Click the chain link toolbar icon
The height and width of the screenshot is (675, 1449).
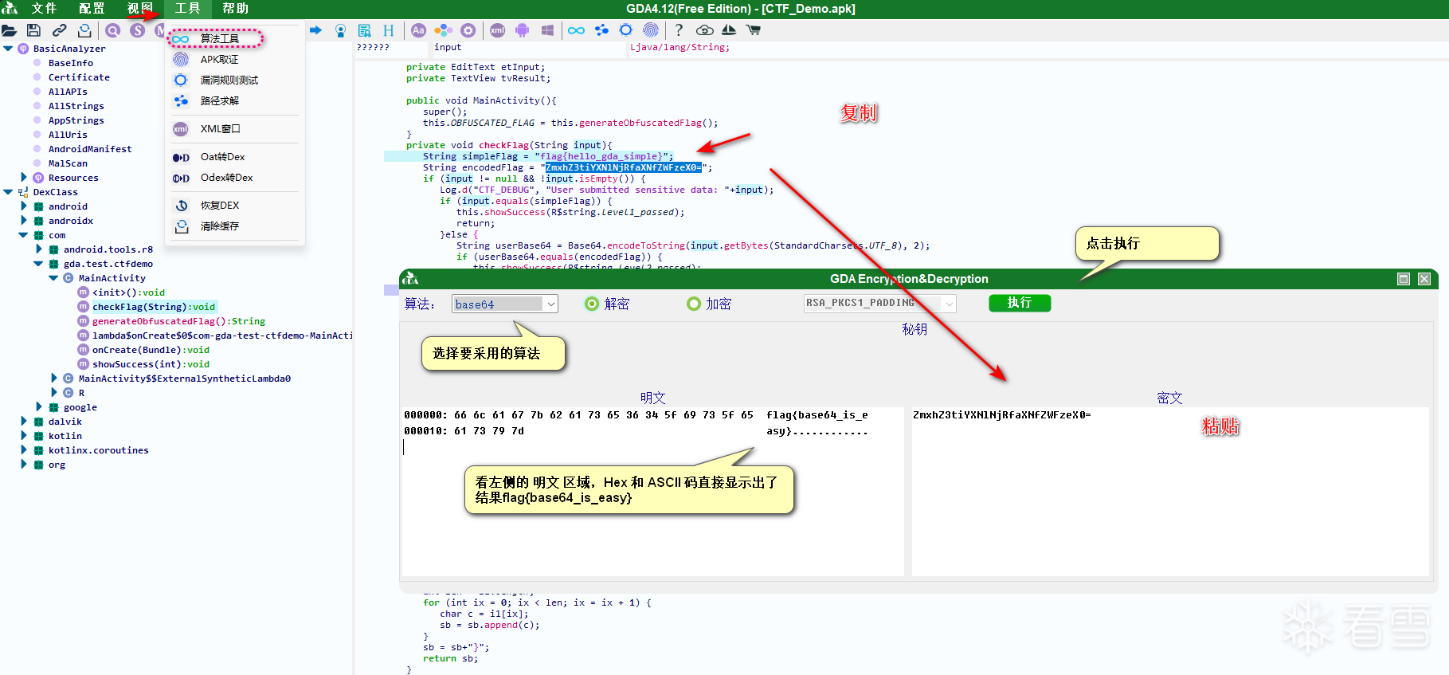(59, 30)
